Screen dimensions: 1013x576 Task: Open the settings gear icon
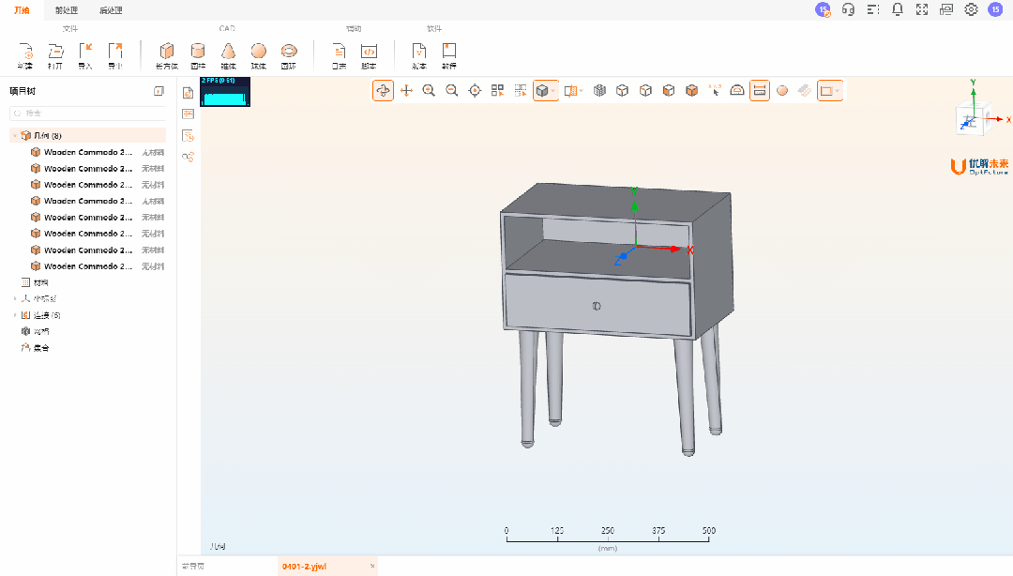[x=971, y=9]
